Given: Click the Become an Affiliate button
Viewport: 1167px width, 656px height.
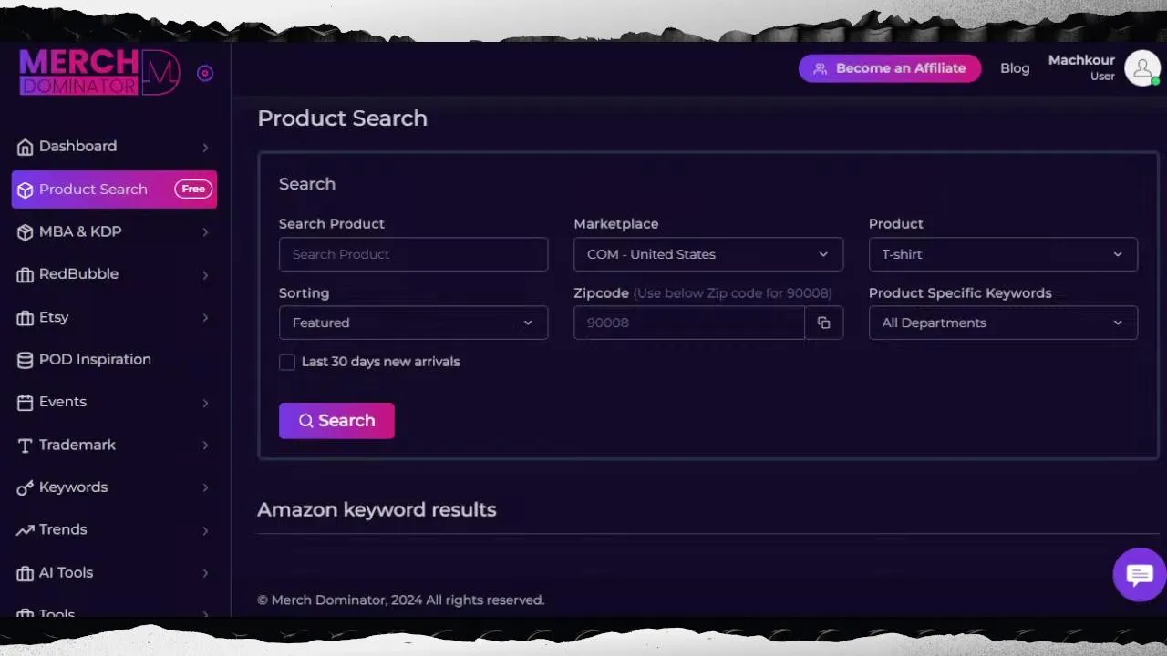Looking at the screenshot, I should [889, 68].
